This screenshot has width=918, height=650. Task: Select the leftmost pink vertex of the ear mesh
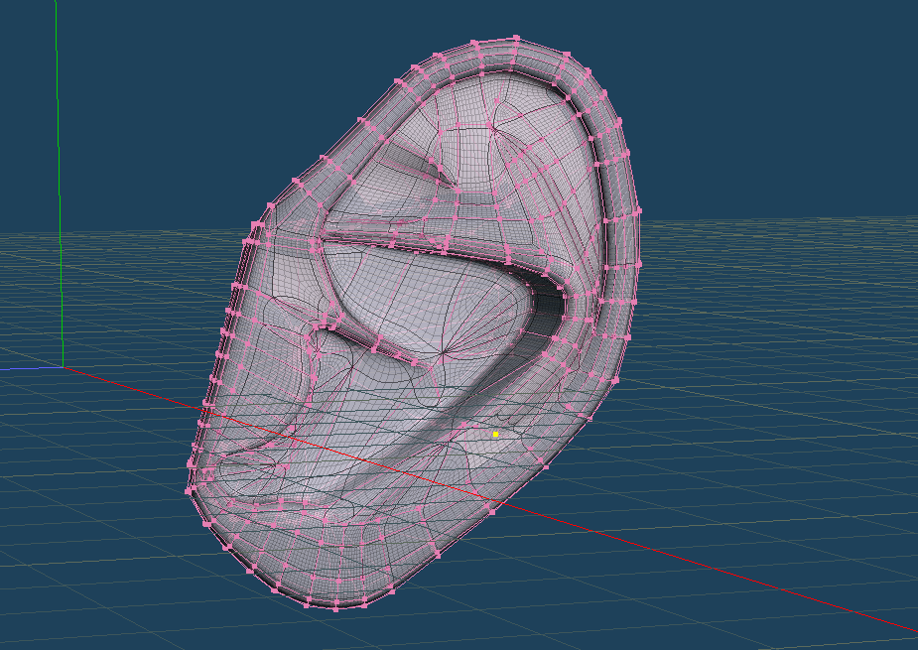click(189, 490)
